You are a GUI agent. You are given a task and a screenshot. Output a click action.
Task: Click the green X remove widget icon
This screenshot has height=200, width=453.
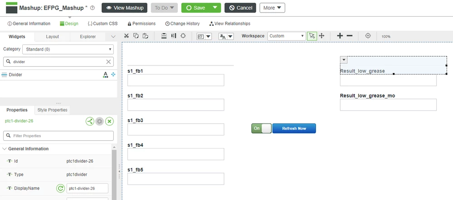[x=109, y=121]
